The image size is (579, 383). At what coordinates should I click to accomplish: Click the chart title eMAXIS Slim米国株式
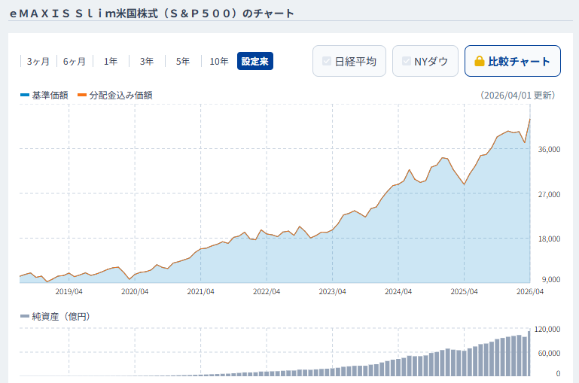click(x=152, y=14)
